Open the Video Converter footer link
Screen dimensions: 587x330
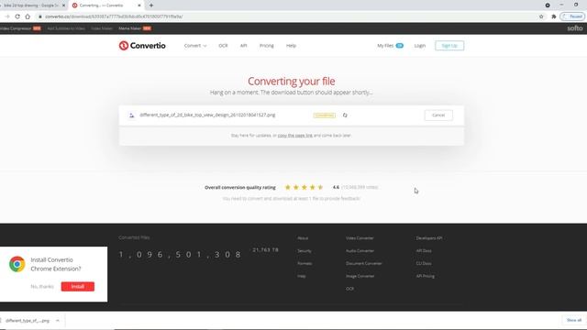pos(360,238)
